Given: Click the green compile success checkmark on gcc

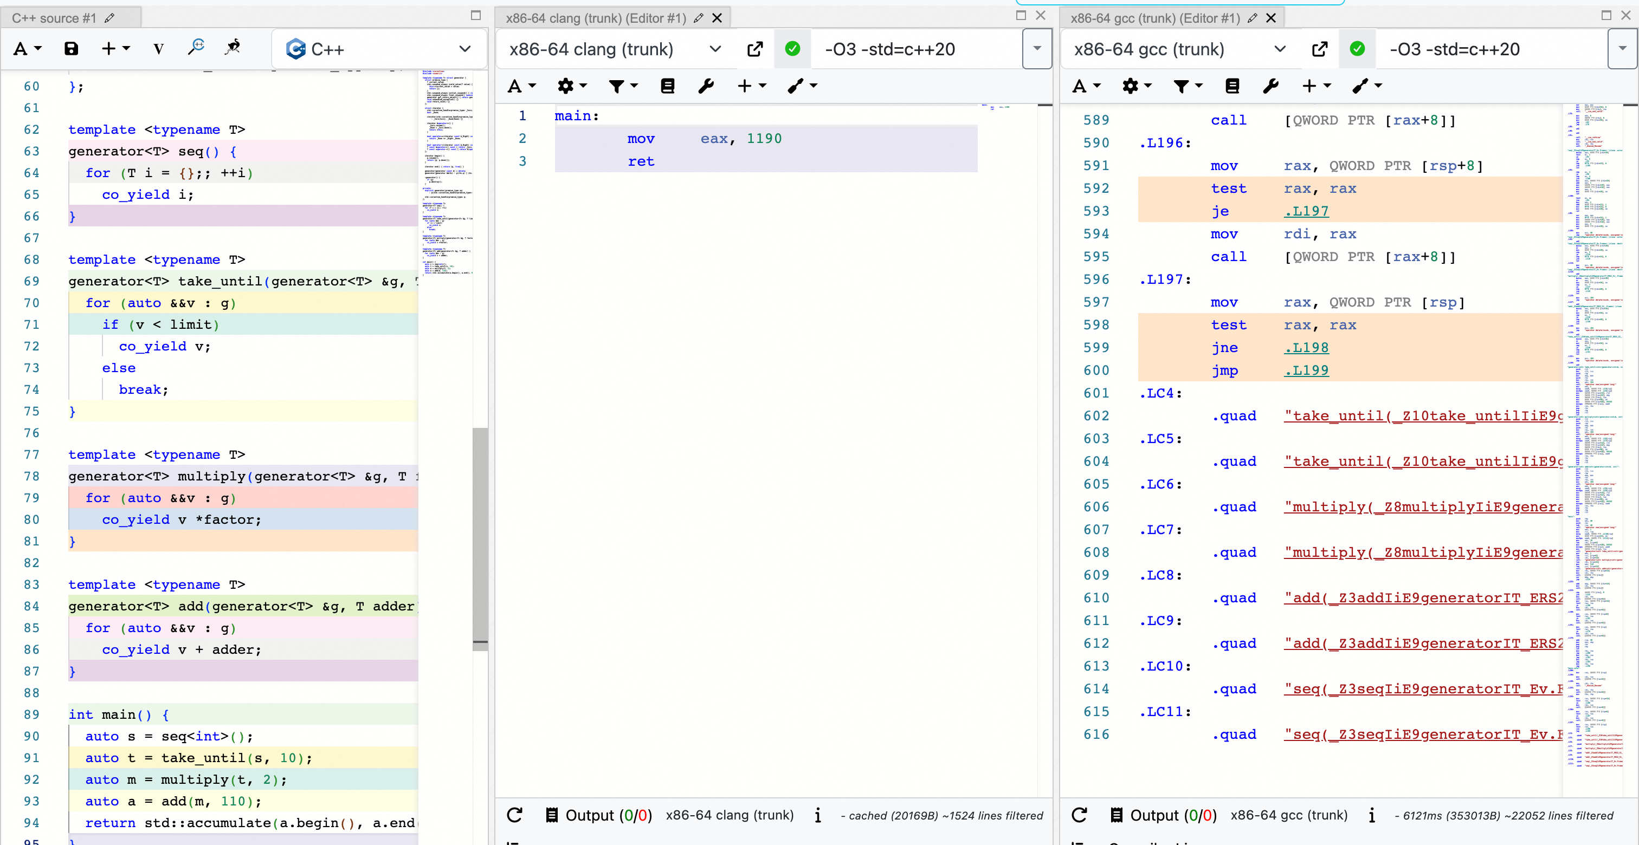Looking at the screenshot, I should (x=1357, y=49).
